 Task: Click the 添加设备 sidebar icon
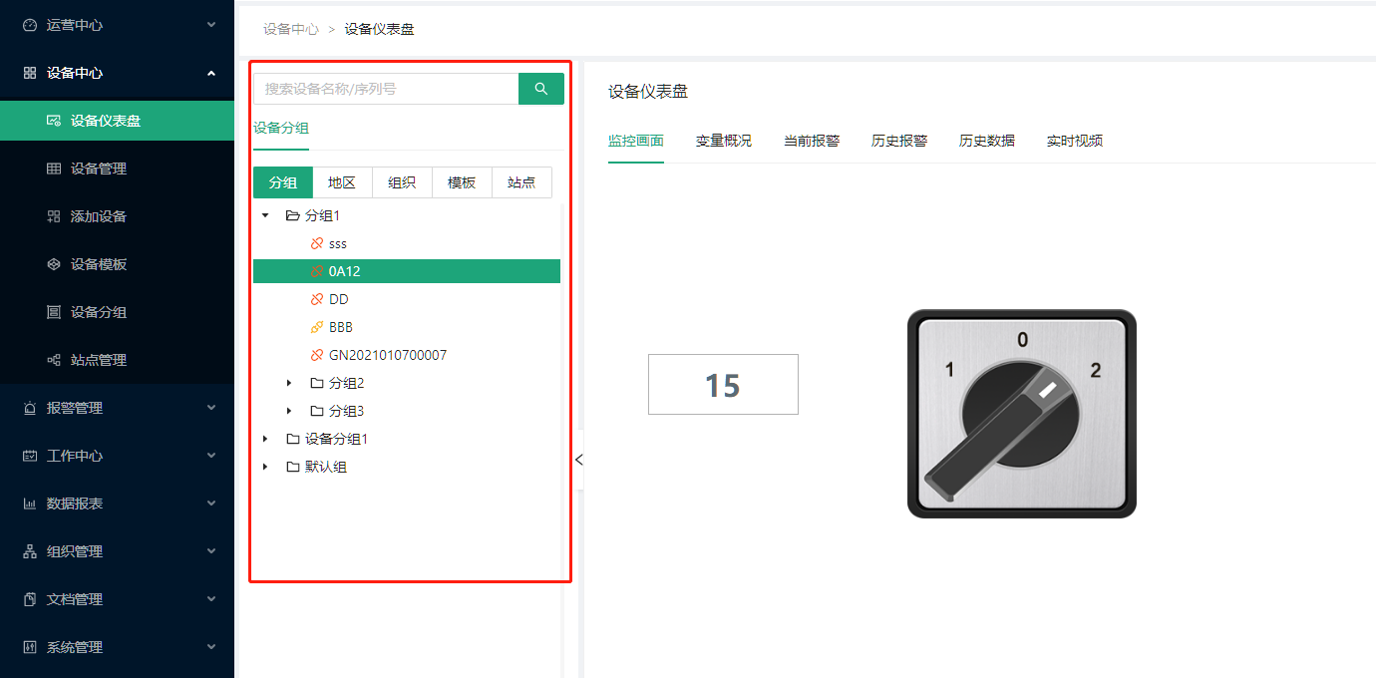point(54,216)
